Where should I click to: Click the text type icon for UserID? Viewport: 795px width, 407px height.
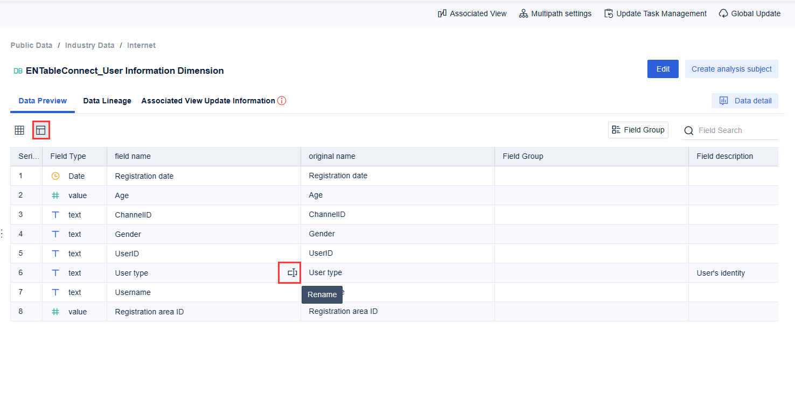55,254
